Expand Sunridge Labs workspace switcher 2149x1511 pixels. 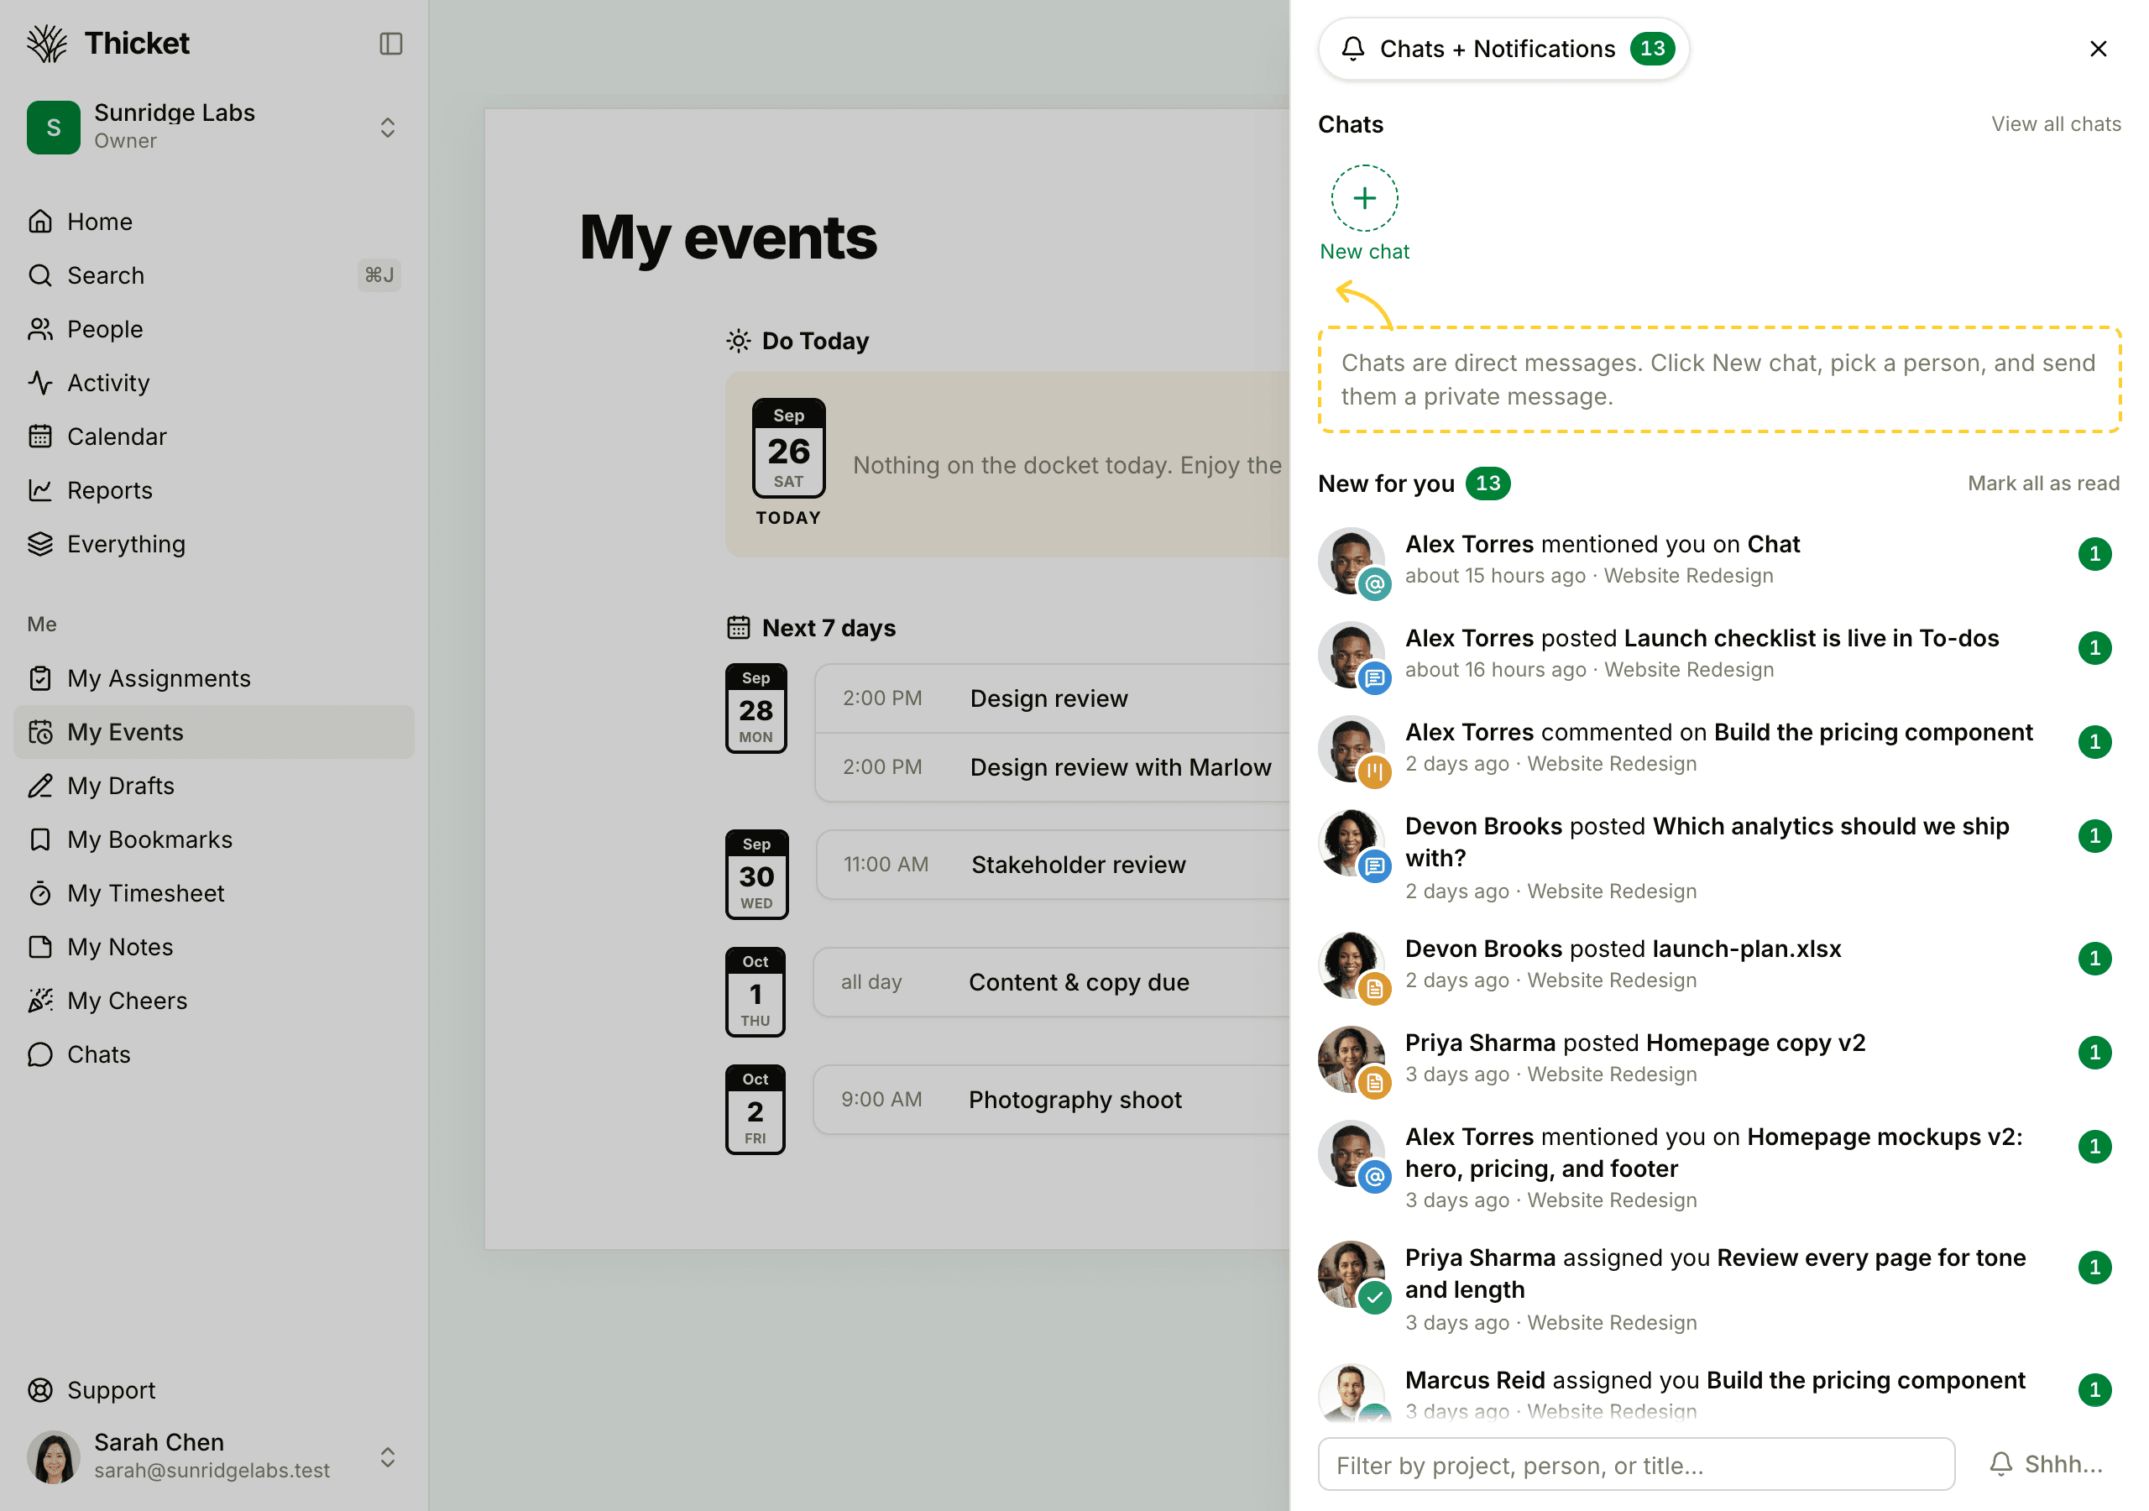tap(388, 128)
